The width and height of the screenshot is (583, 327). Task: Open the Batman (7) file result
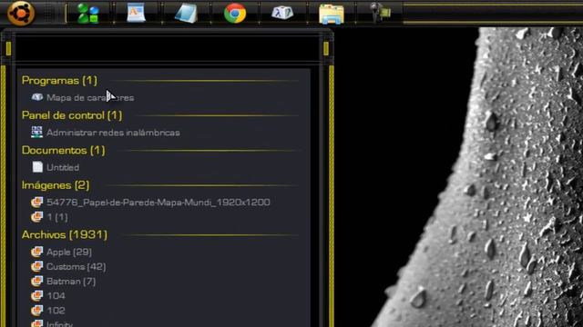point(71,282)
